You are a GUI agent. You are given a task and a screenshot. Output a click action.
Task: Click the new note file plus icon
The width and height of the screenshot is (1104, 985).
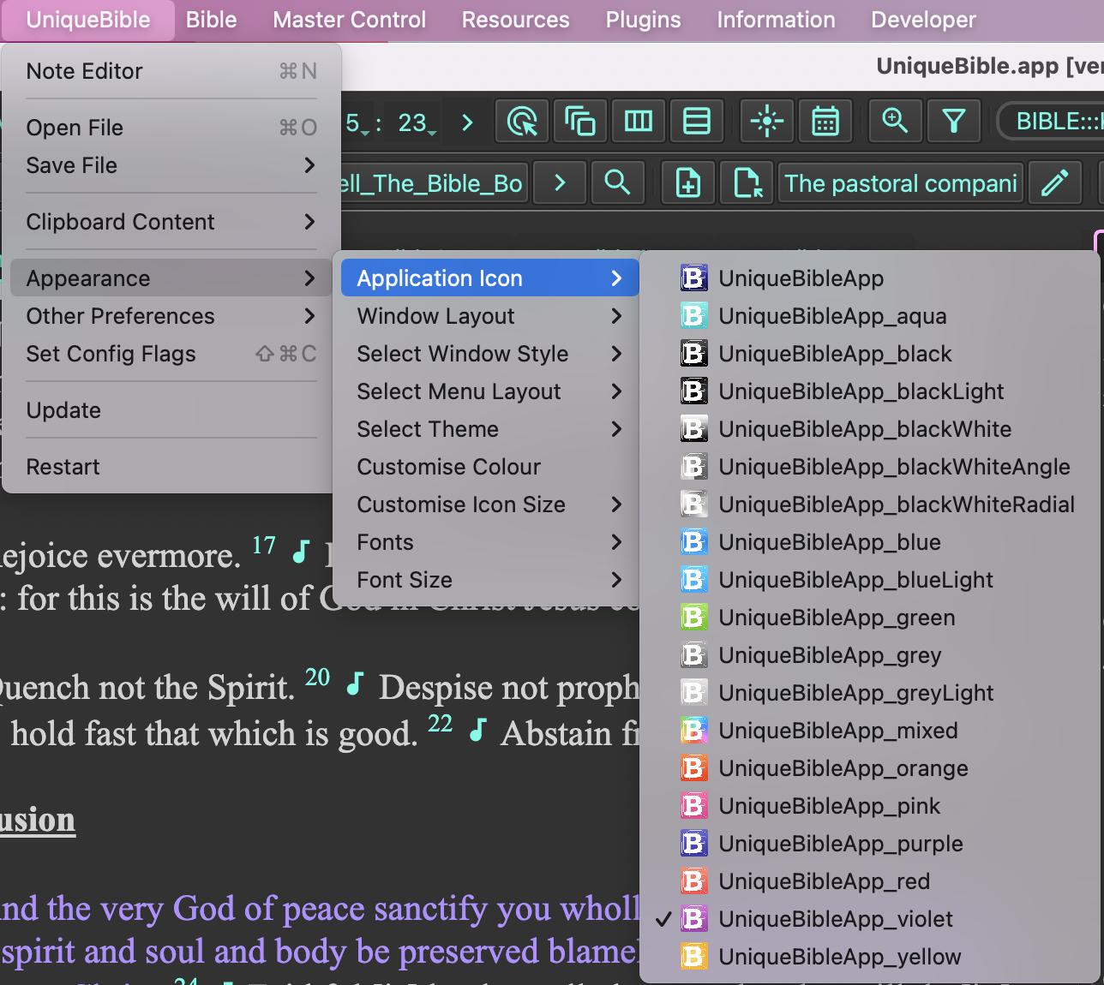click(x=688, y=183)
